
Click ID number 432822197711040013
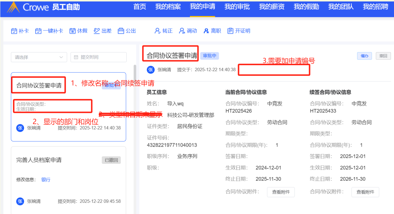pos(172,145)
